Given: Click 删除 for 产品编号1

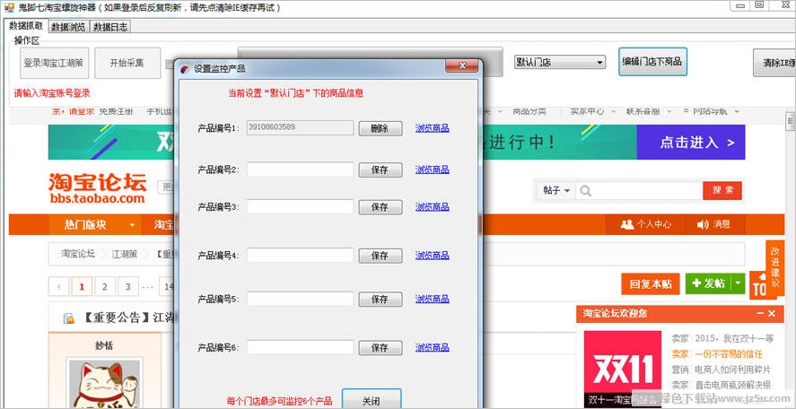Looking at the screenshot, I should click(x=381, y=128).
